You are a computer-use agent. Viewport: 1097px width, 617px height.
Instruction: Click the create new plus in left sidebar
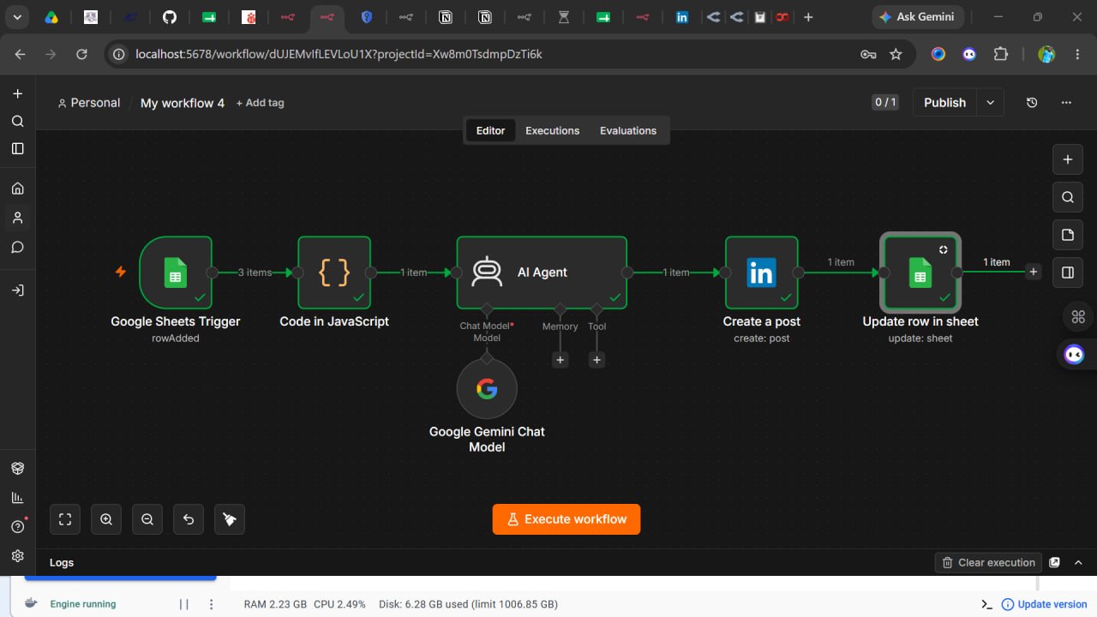(17, 93)
